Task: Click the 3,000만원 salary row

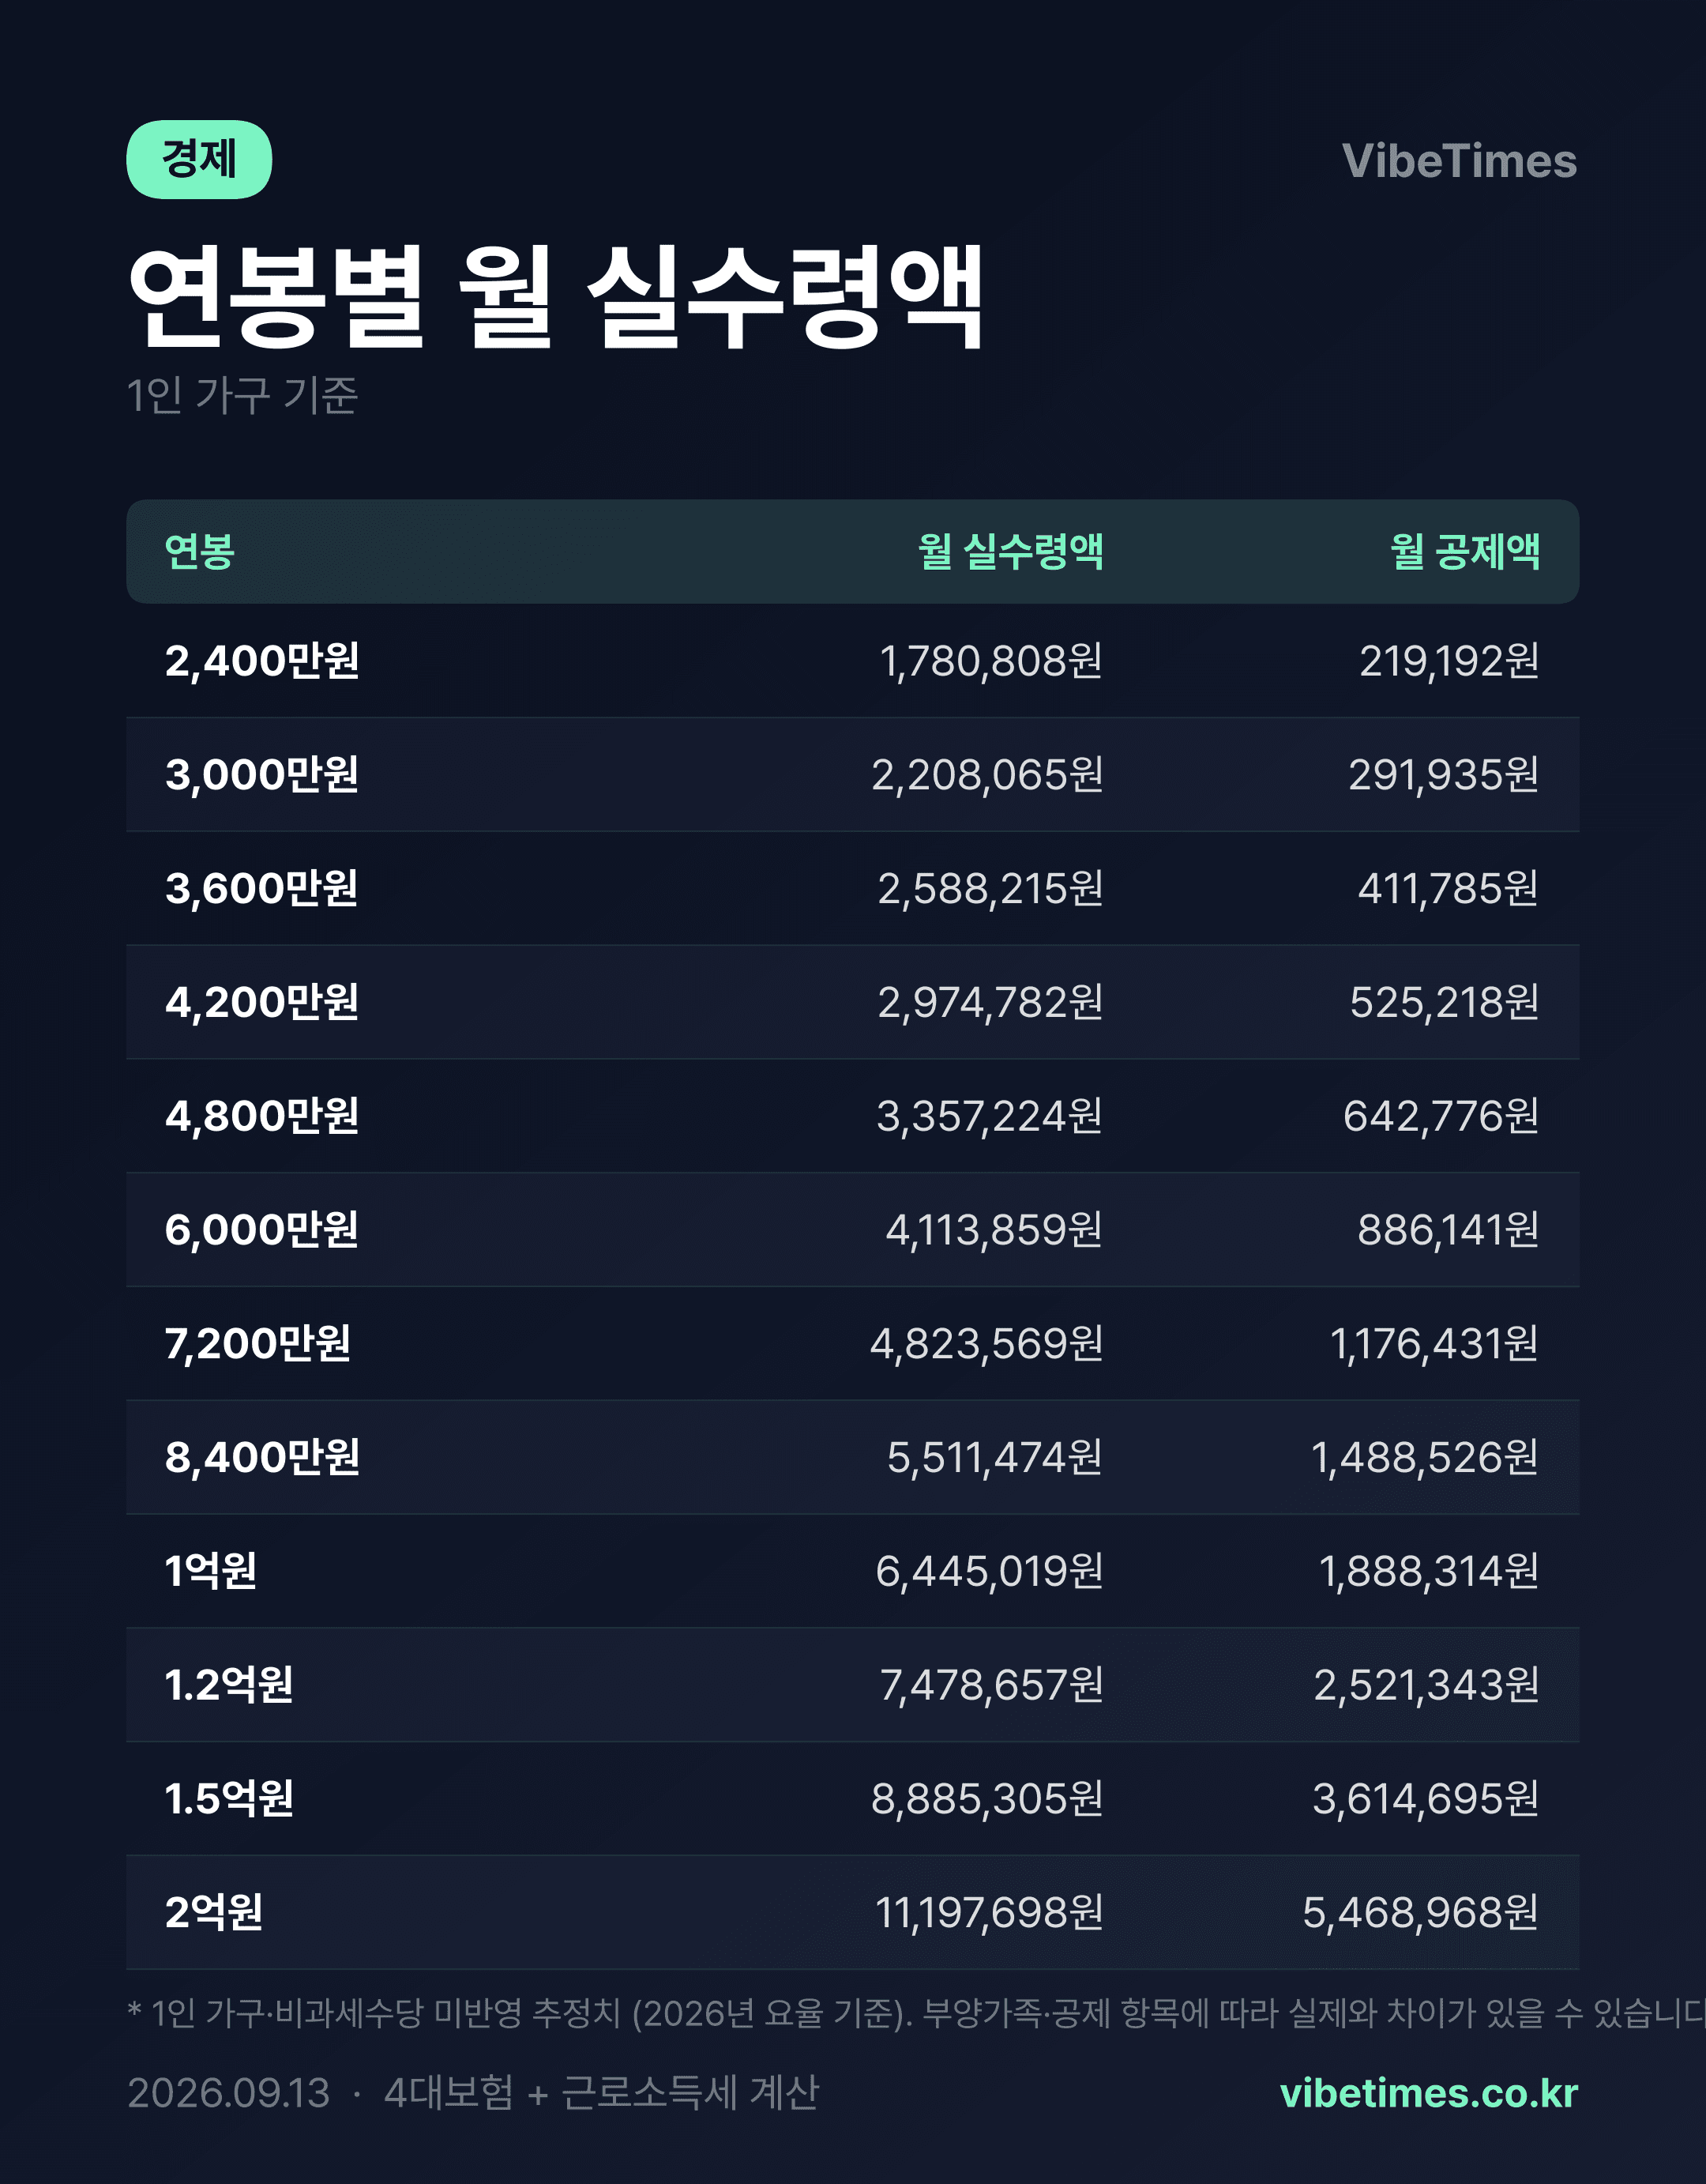Action: pyautogui.click(x=852, y=775)
